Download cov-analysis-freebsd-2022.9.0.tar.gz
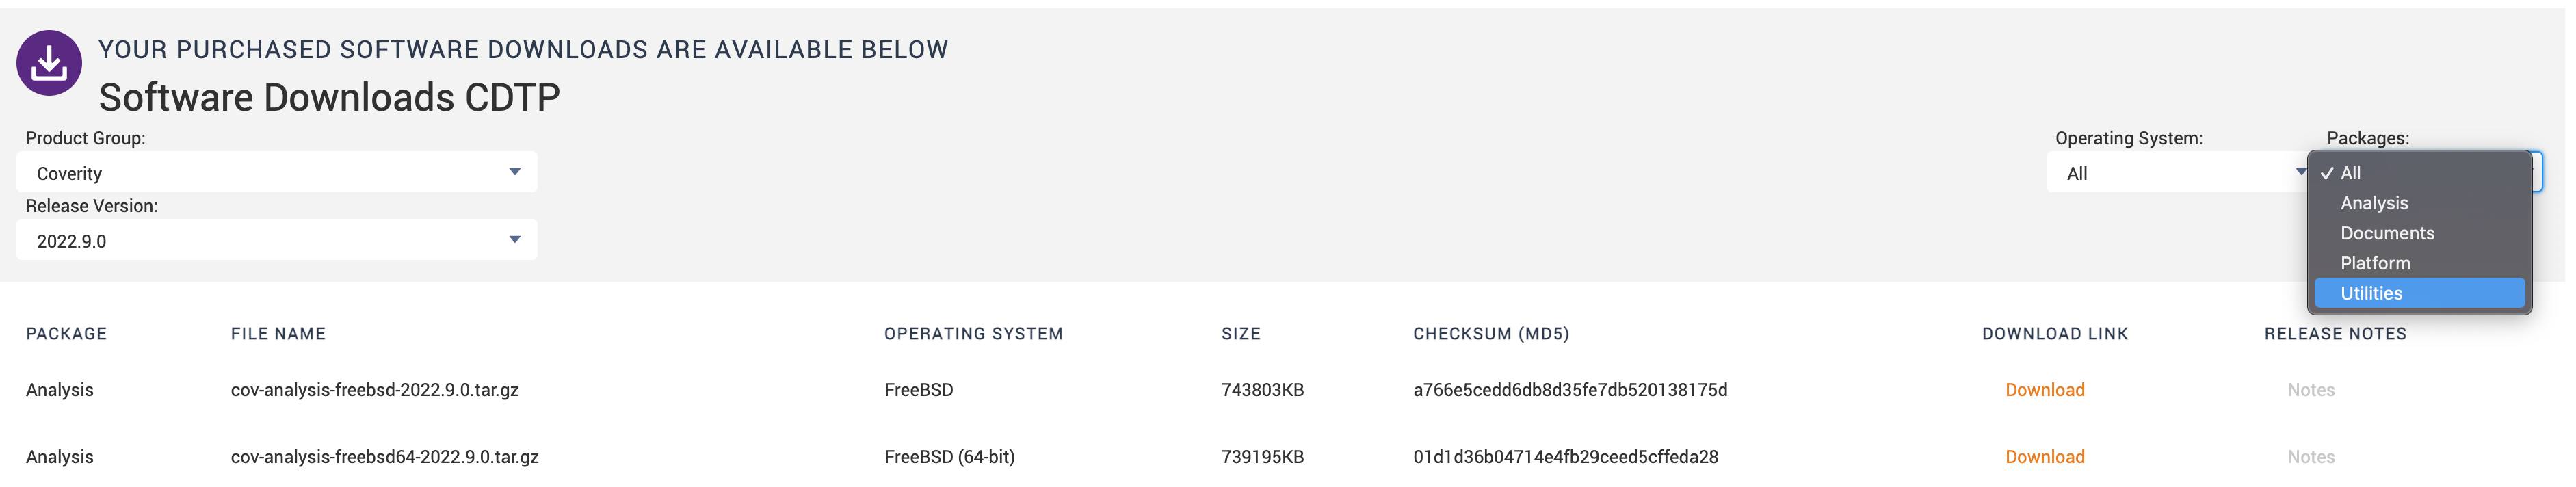Image resolution: width=2576 pixels, height=487 pixels. pos(2044,390)
